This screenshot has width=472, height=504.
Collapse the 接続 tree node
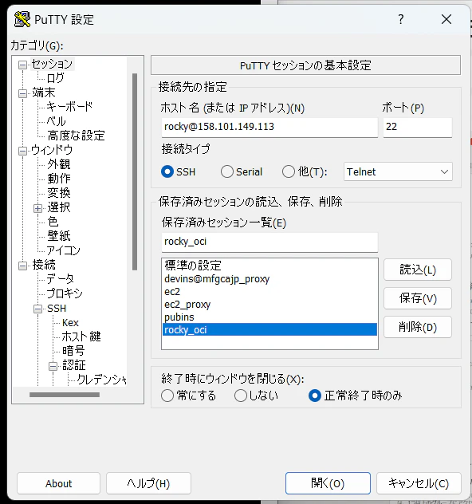click(22, 266)
